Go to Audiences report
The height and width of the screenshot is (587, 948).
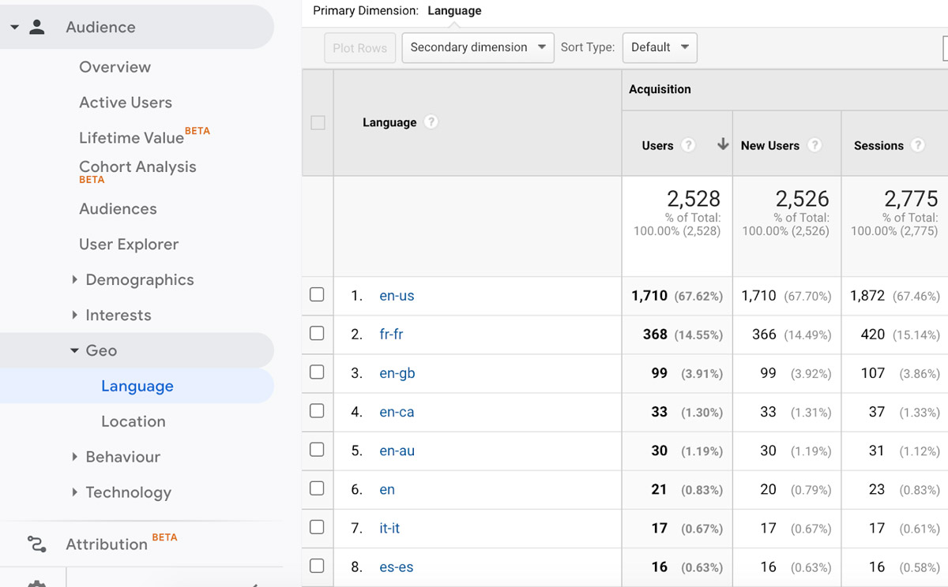click(x=118, y=209)
